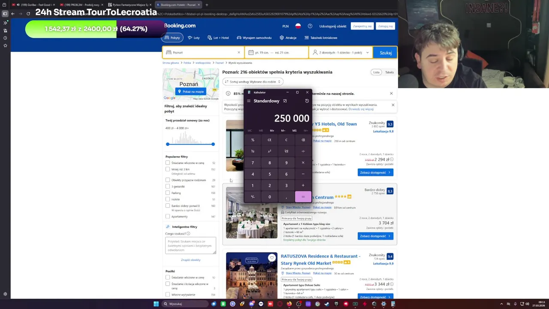Switch results view to Tabela
The height and width of the screenshot is (309, 549).
(x=389, y=72)
